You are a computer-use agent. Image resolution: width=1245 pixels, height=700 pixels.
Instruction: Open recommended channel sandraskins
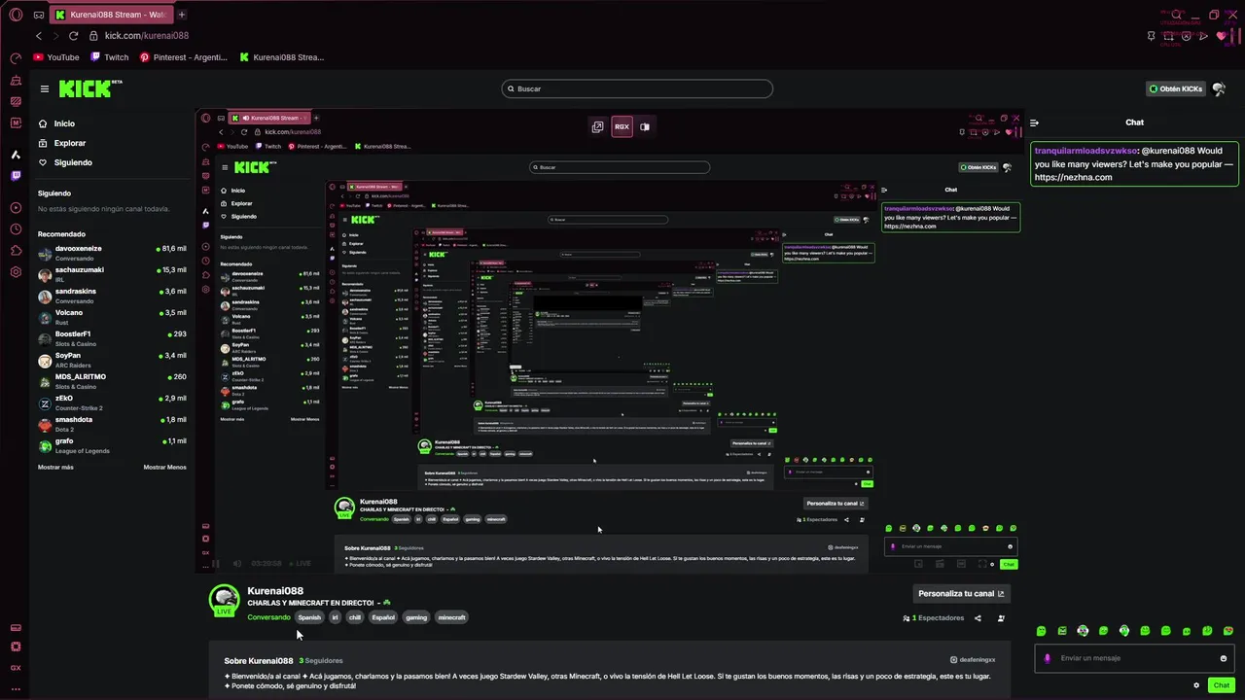(112, 296)
